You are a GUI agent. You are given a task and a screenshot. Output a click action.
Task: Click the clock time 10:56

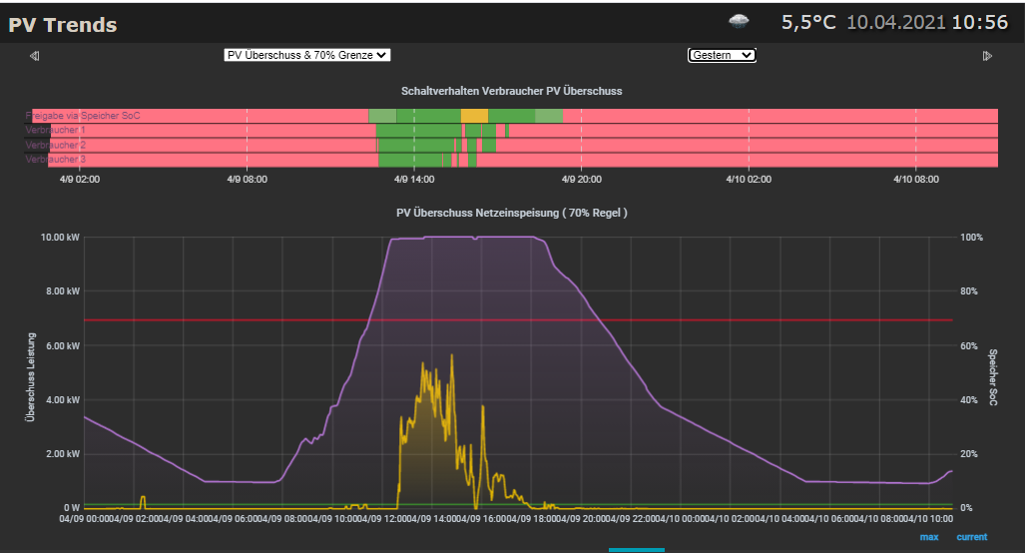point(980,22)
